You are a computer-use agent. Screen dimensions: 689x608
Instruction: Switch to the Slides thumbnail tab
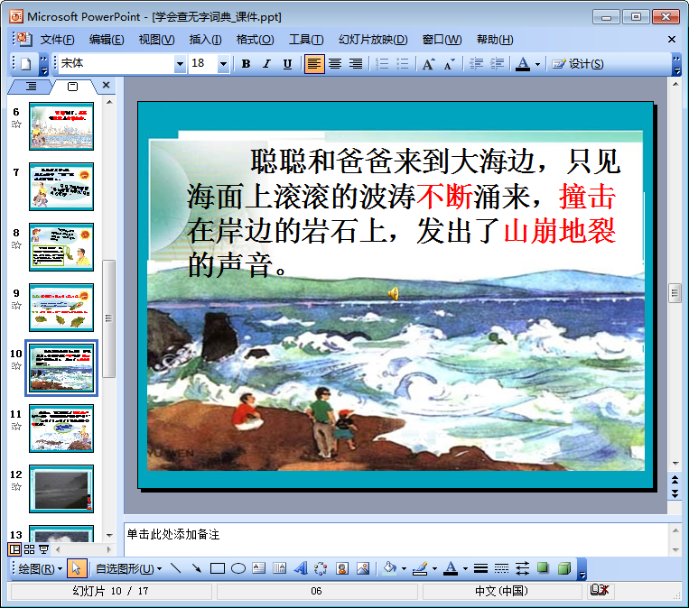point(72,86)
